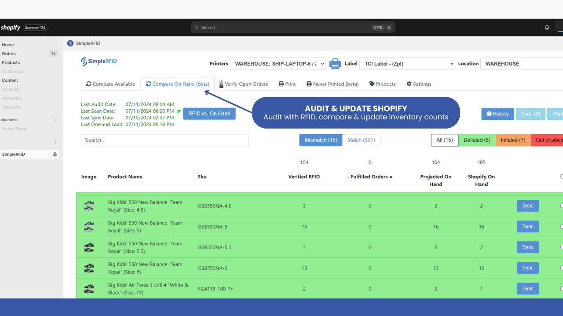Screen dimensions: 563x316
Task: Open shoe thumbnail for Team Royal Size 5
Action: point(89,226)
